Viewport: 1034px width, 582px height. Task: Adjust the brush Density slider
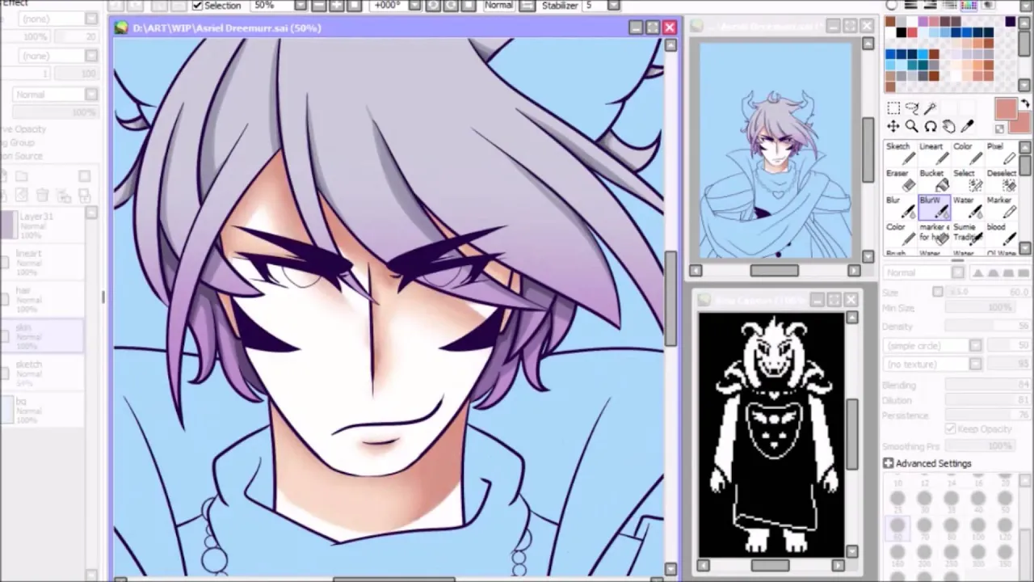click(x=989, y=327)
